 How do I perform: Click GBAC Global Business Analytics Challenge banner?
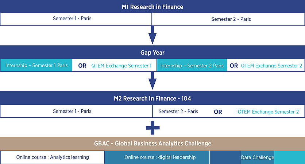pyautogui.click(x=152, y=144)
